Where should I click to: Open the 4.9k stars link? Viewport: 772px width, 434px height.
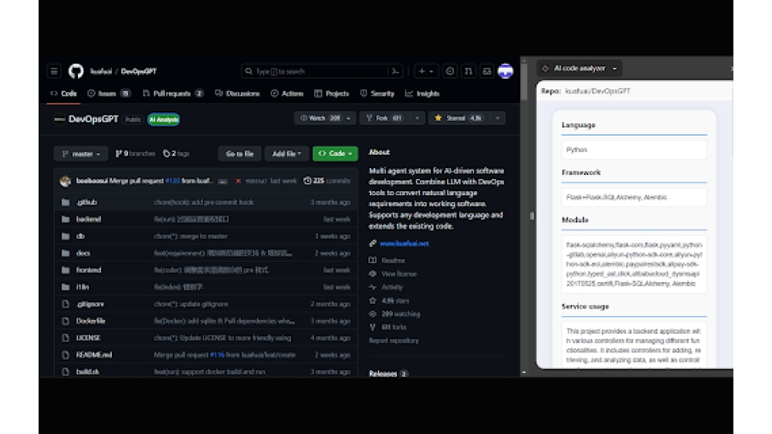coord(394,301)
